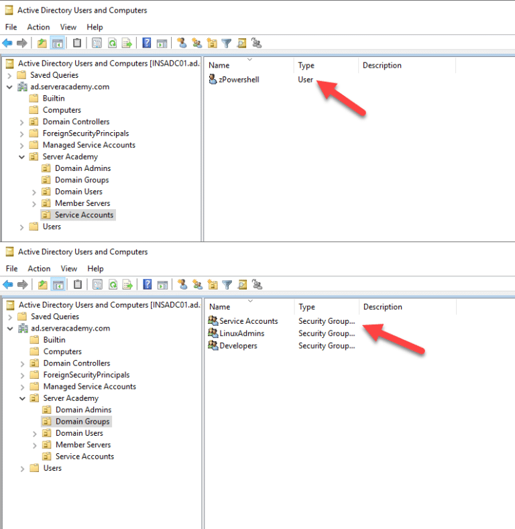Screen dimensions: 515x529
Task: Click the Help icon in the upper window toolbar
Action: pos(147,43)
